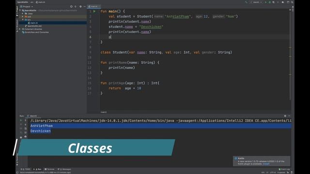
Task: Click main.kt in breadcrumb bar
Action: click(41, 2)
